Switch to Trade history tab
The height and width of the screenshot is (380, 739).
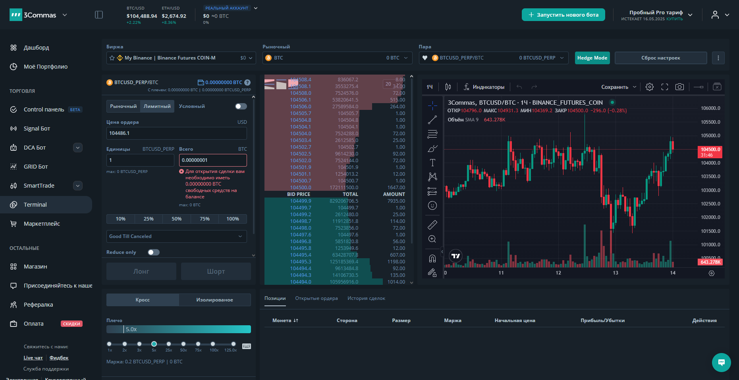pyautogui.click(x=366, y=298)
